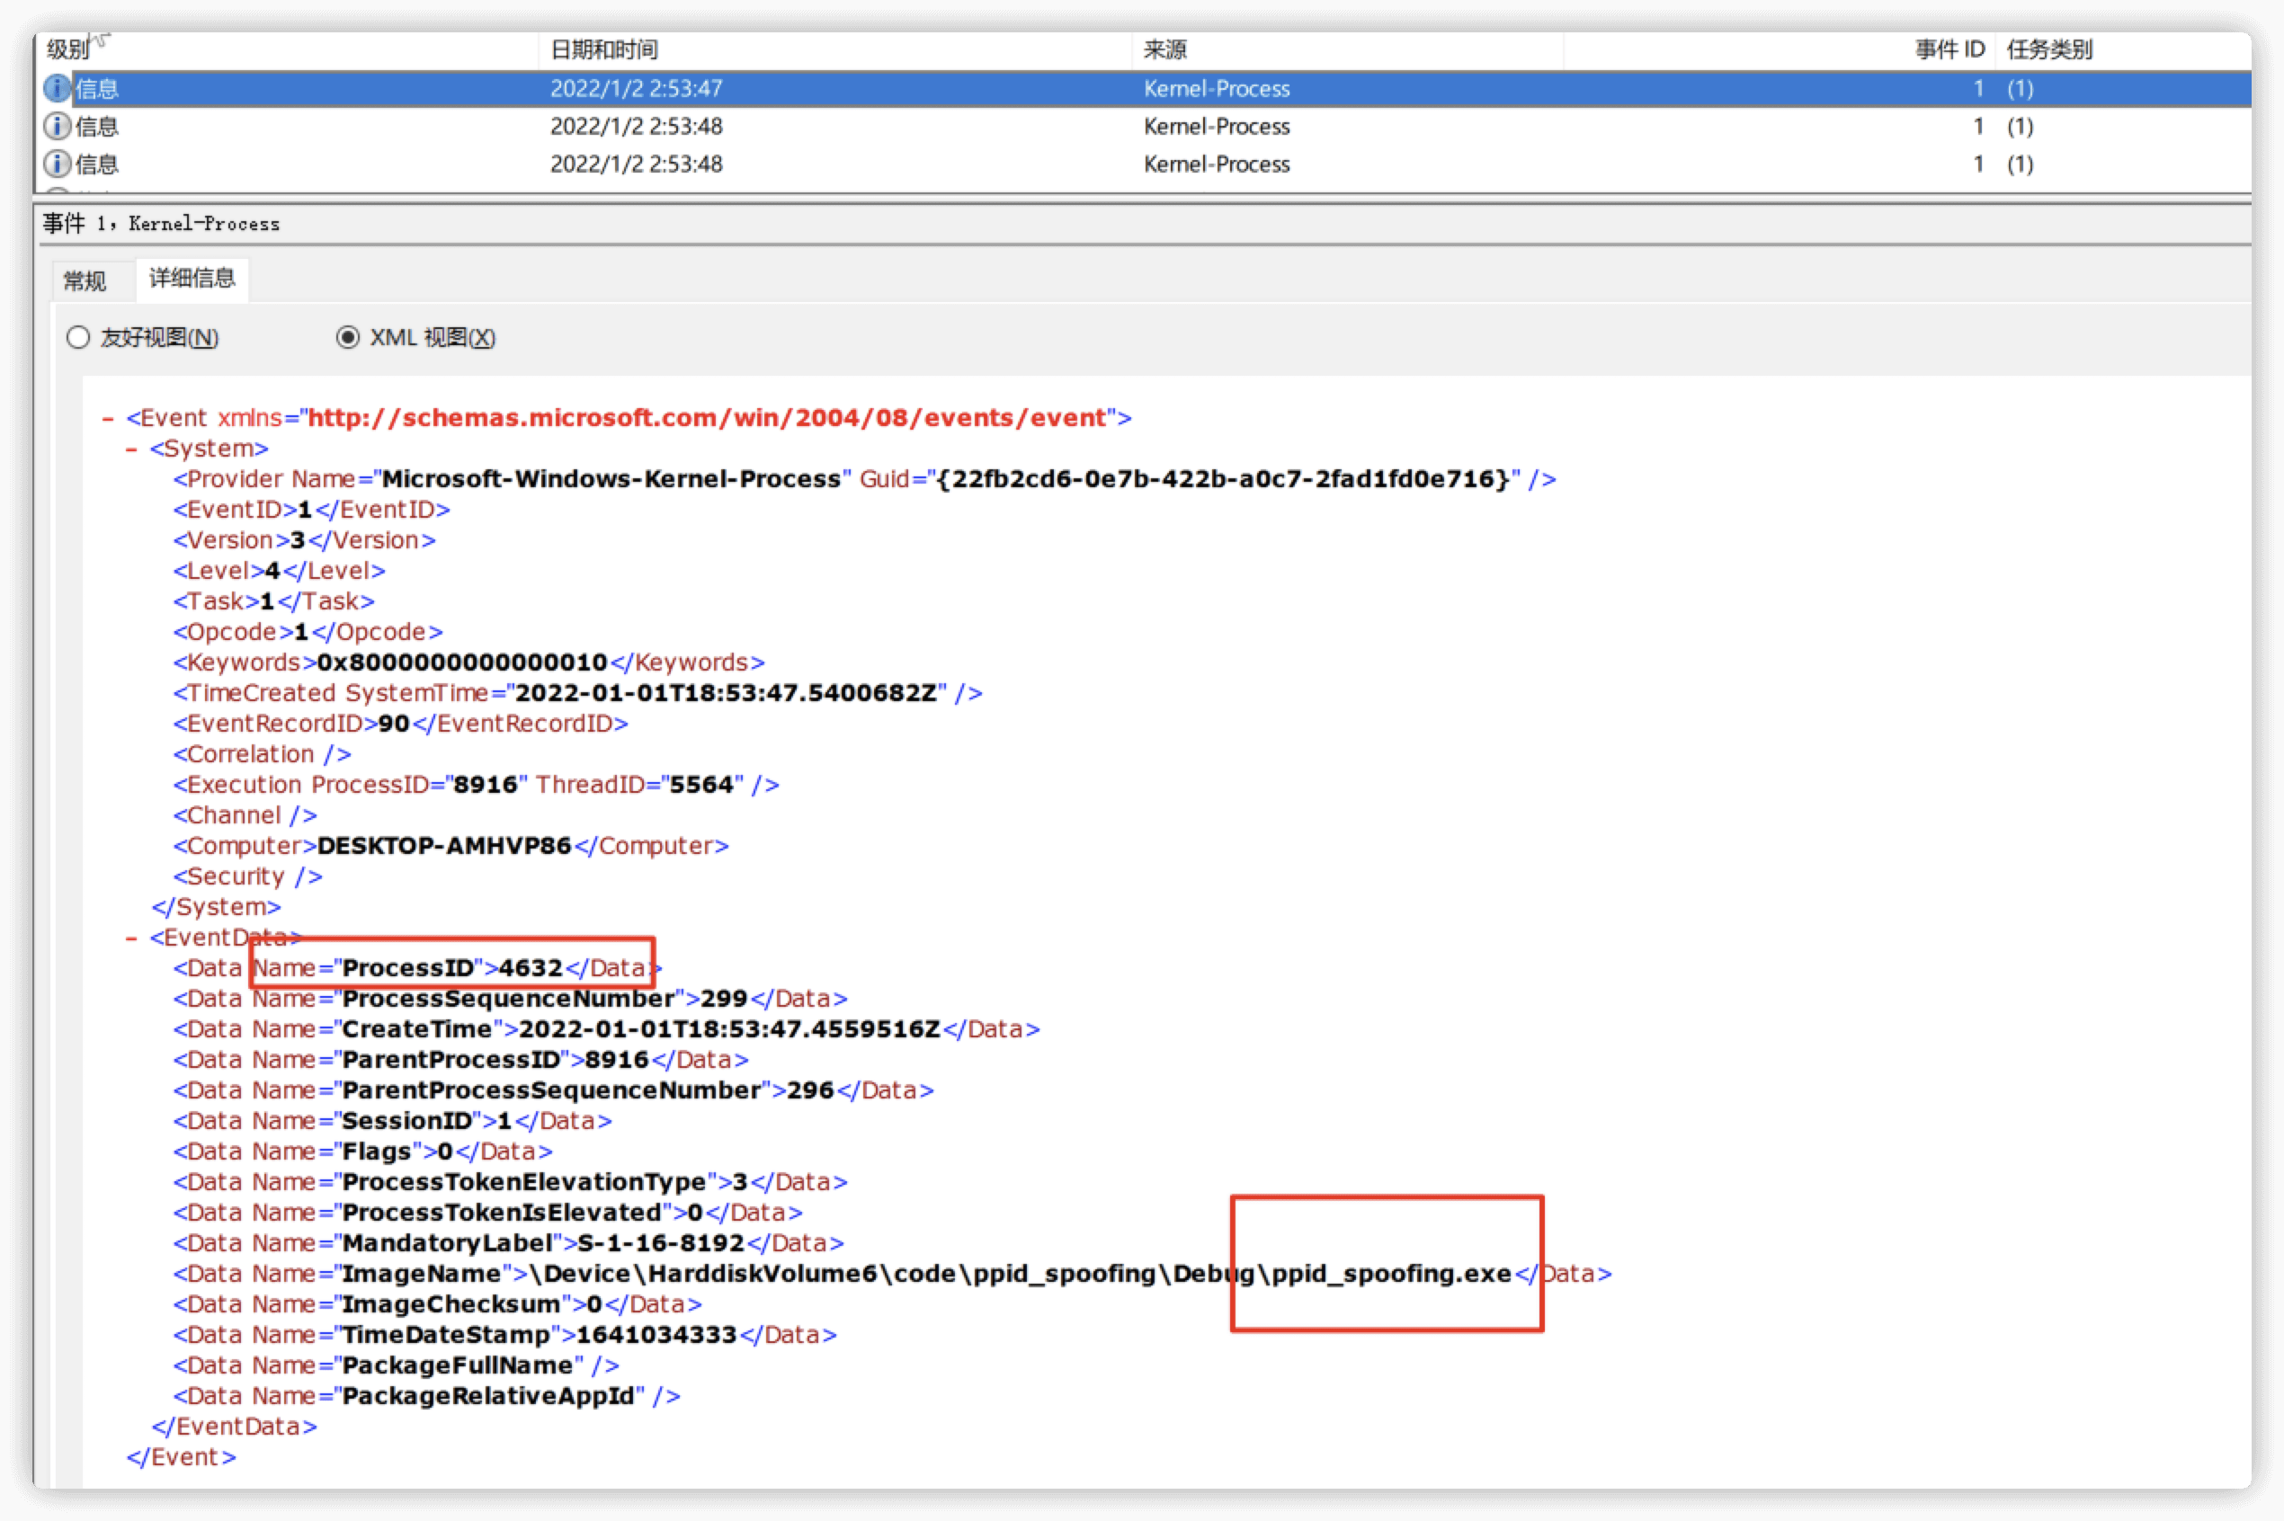Click the ppid_spoofing.exe image name text
This screenshot has height=1521, width=2284.
(1391, 1274)
